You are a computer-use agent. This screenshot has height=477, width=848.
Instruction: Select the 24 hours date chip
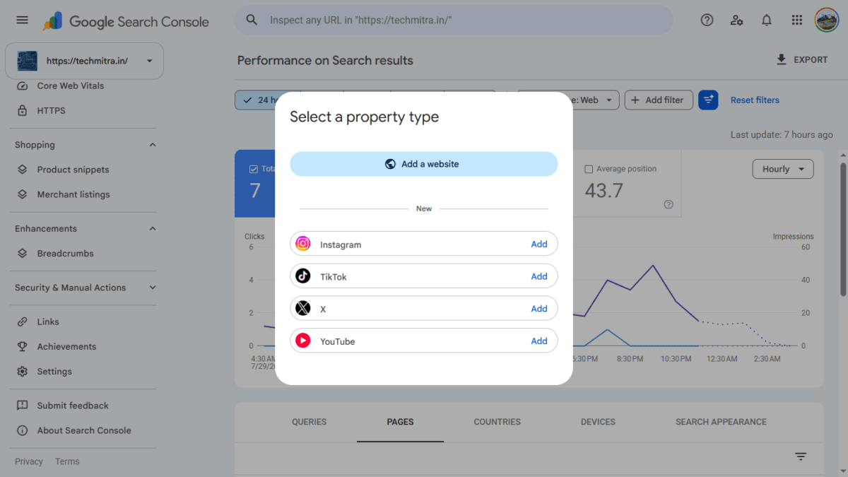coord(255,100)
